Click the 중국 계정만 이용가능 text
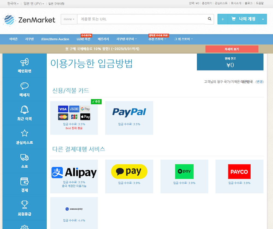This screenshot has height=229, width=273. [74, 186]
